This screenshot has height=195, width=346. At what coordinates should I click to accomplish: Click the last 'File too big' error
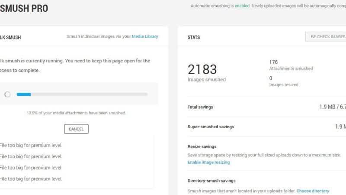pyautogui.click(x=31, y=179)
